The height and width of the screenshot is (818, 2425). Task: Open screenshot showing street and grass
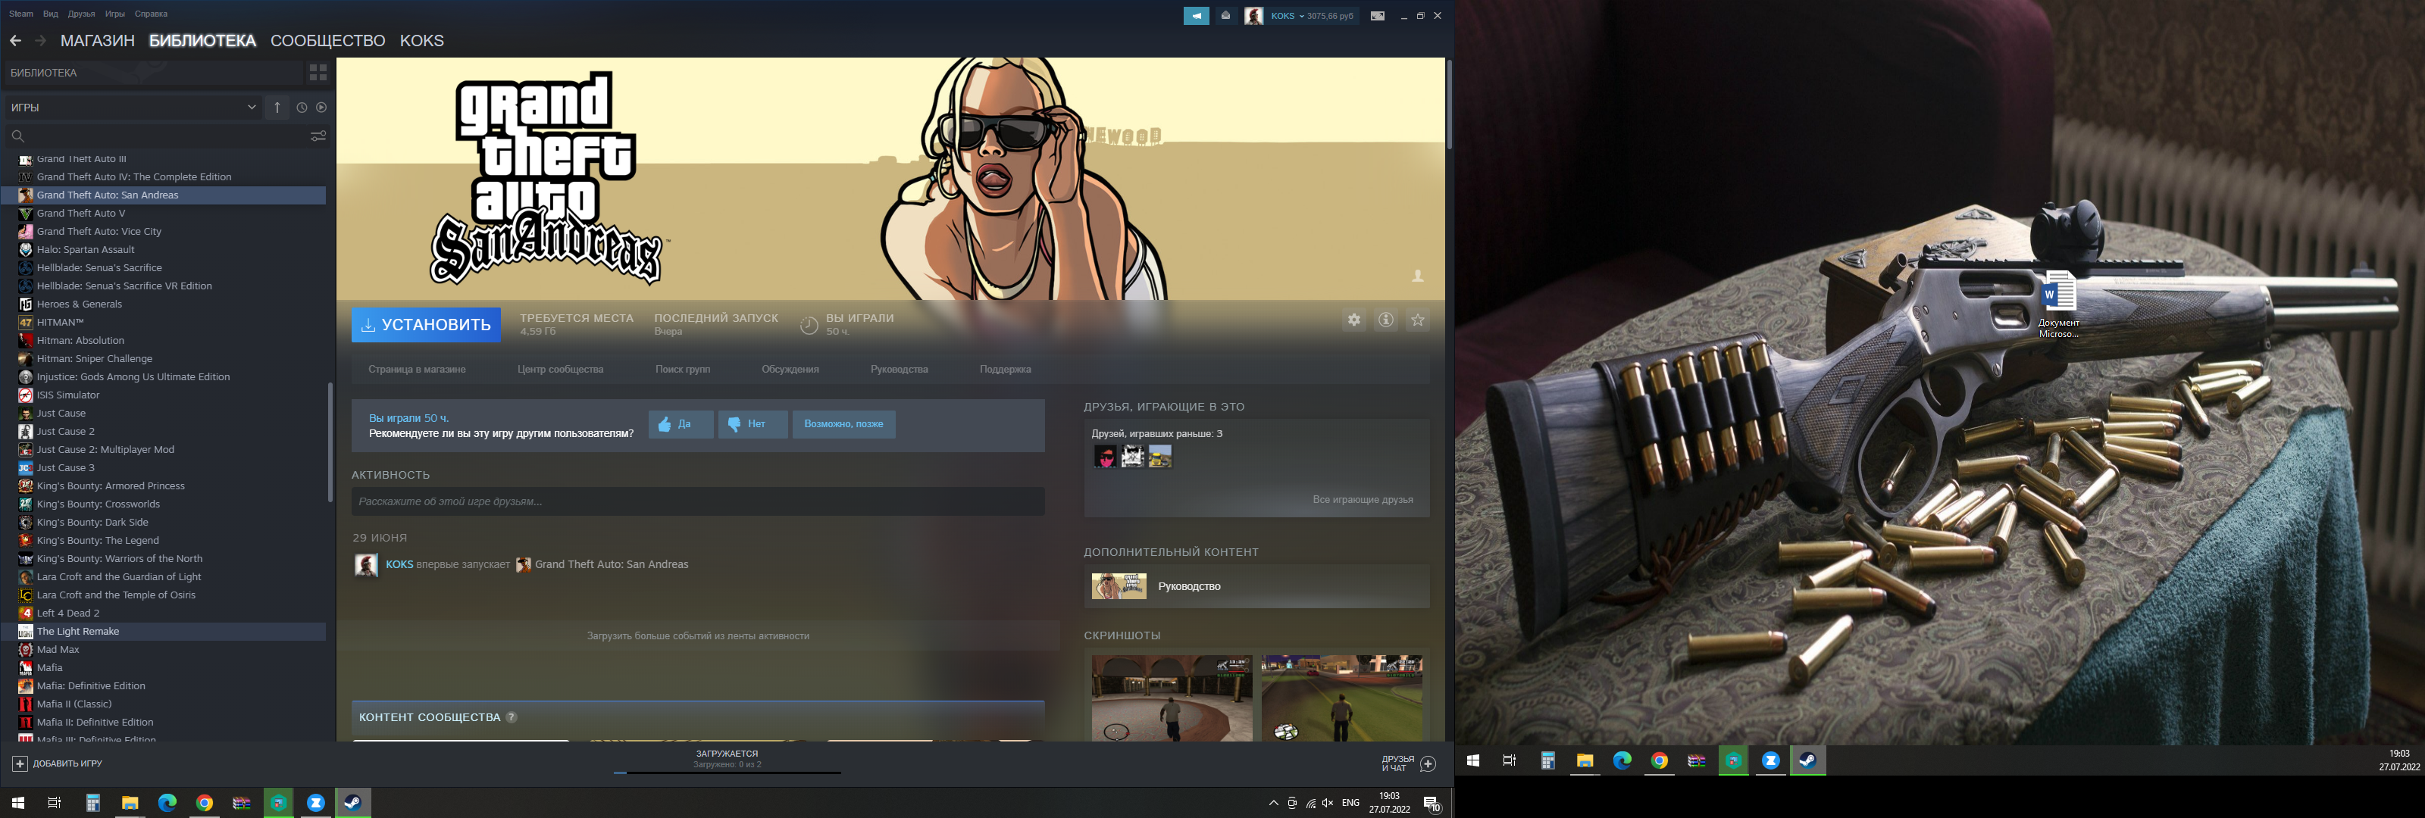[1341, 698]
